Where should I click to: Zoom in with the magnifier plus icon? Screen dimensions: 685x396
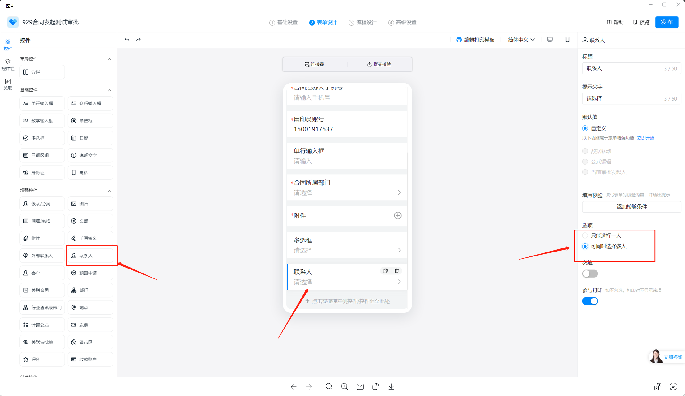coord(344,386)
